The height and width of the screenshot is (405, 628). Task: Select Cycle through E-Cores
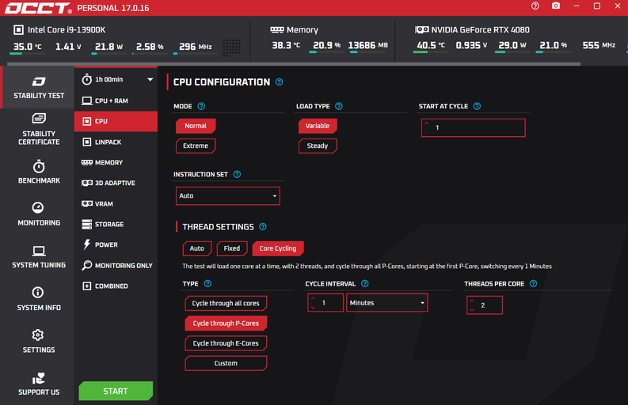click(x=226, y=343)
